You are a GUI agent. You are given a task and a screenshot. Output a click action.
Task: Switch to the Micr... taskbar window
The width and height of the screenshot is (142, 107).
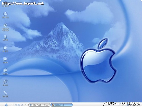pyautogui.click(x=39, y=105)
